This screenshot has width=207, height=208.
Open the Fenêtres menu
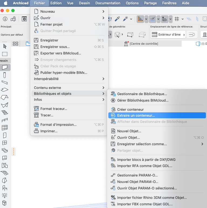(x=169, y=3)
